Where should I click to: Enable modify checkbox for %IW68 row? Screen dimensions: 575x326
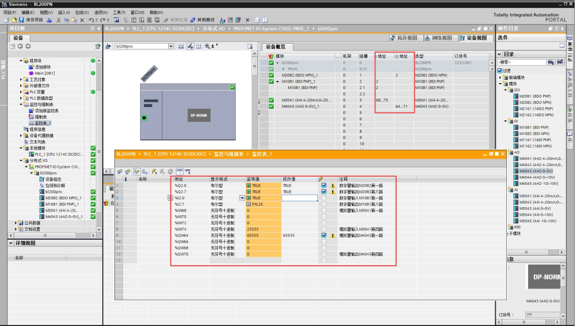(324, 210)
